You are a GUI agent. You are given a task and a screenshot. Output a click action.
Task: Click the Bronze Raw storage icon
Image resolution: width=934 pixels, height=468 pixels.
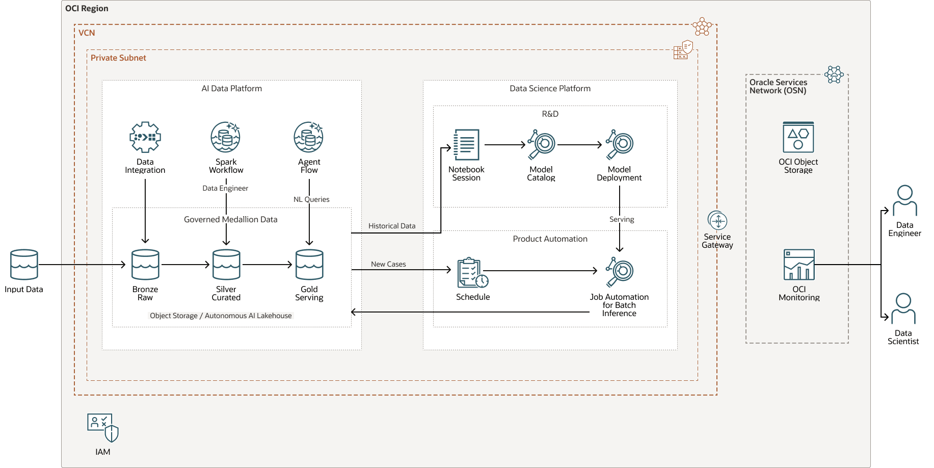[x=145, y=265]
